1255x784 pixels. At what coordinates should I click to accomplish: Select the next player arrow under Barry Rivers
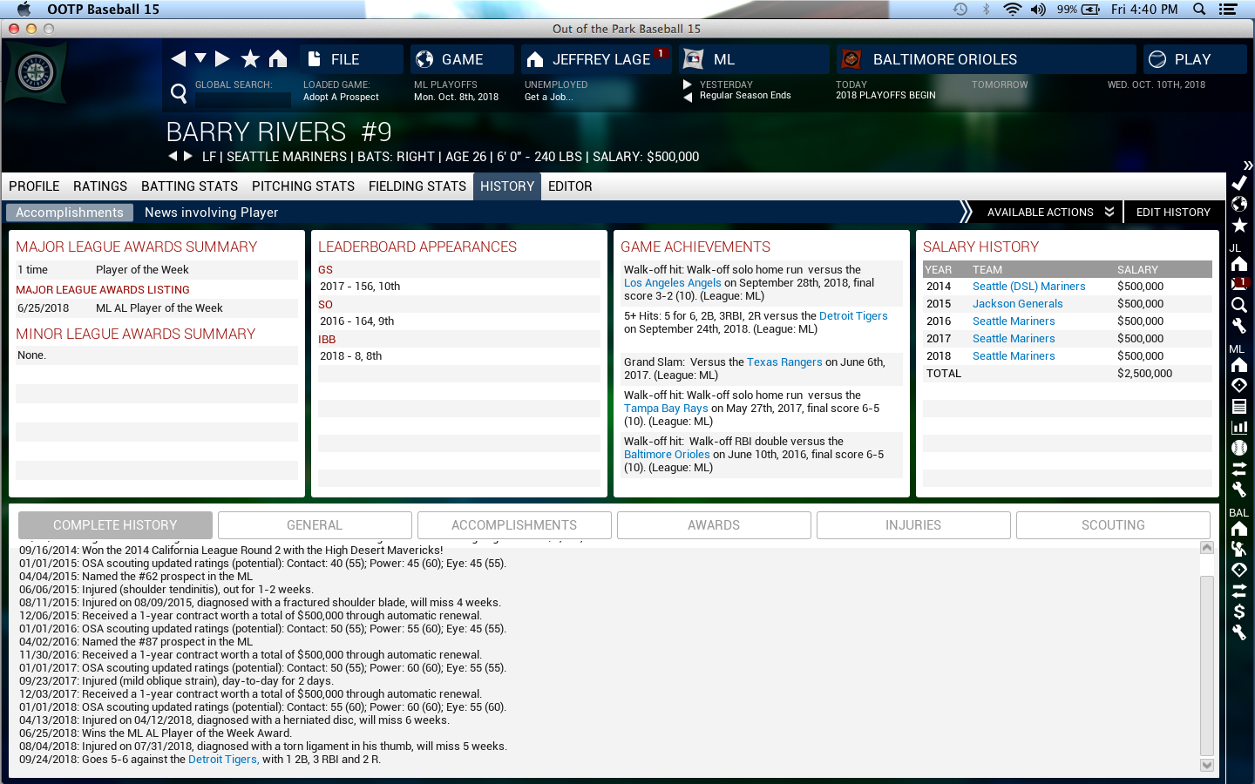187,156
